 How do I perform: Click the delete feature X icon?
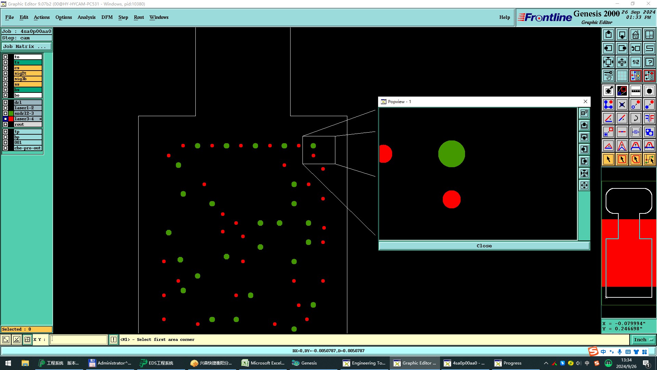(622, 104)
